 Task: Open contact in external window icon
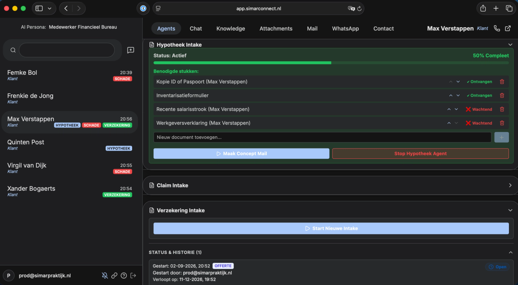pos(508,28)
